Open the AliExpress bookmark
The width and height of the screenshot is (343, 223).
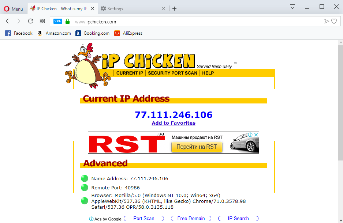coord(128,33)
